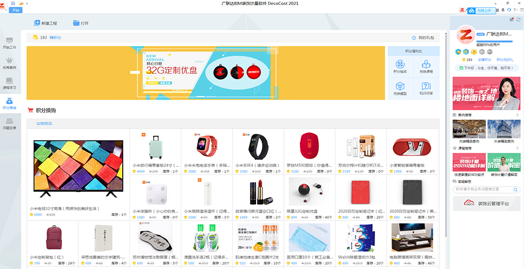Open the 苏泊尔榨汁机随行杯 product

[x=361, y=151]
